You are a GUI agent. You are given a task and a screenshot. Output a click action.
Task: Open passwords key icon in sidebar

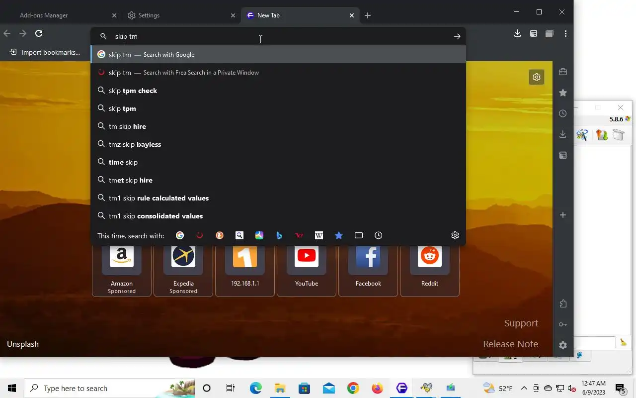(x=563, y=324)
